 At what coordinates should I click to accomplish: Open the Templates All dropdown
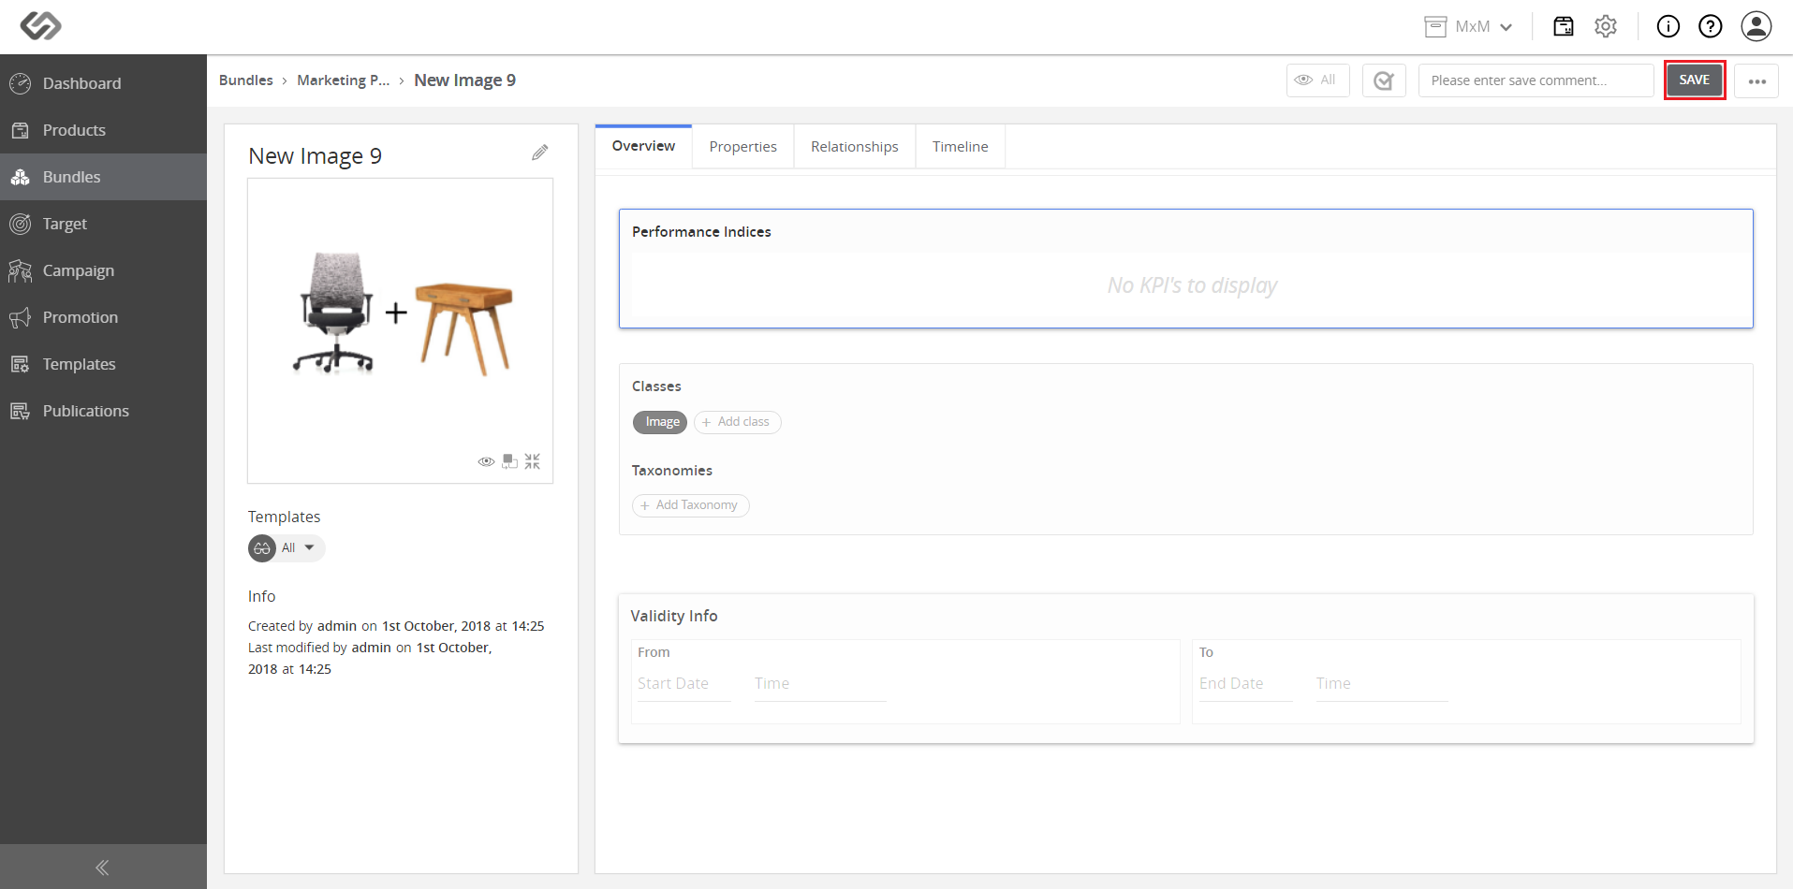click(287, 548)
